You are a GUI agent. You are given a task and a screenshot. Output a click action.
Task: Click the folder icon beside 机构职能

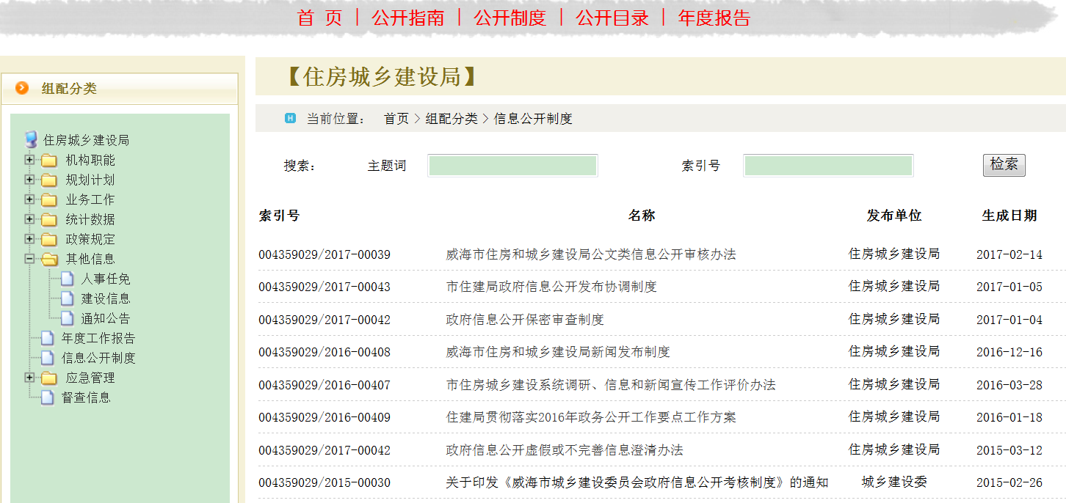tap(49, 161)
